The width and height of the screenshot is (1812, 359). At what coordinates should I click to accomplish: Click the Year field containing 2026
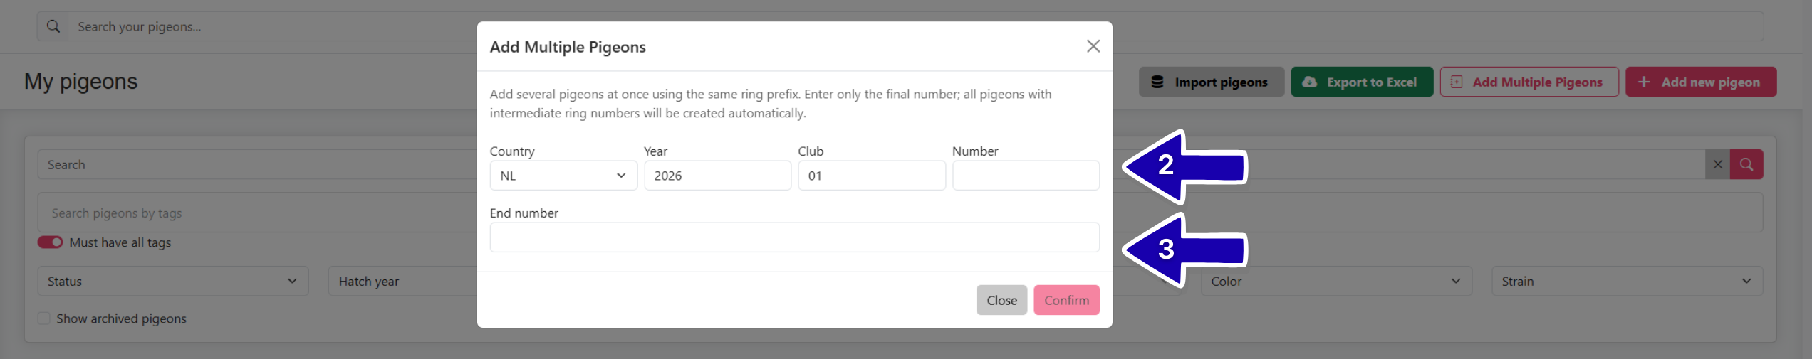[x=717, y=176]
